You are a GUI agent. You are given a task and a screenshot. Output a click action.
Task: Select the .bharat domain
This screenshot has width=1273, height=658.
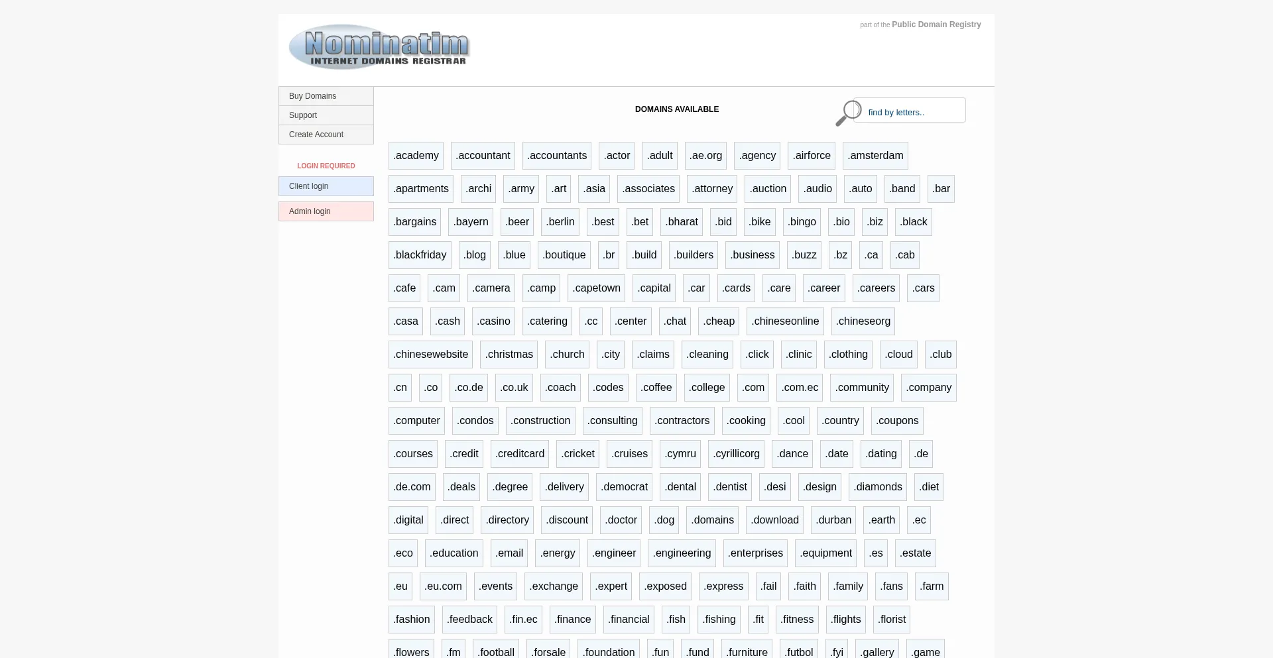coord(682,222)
